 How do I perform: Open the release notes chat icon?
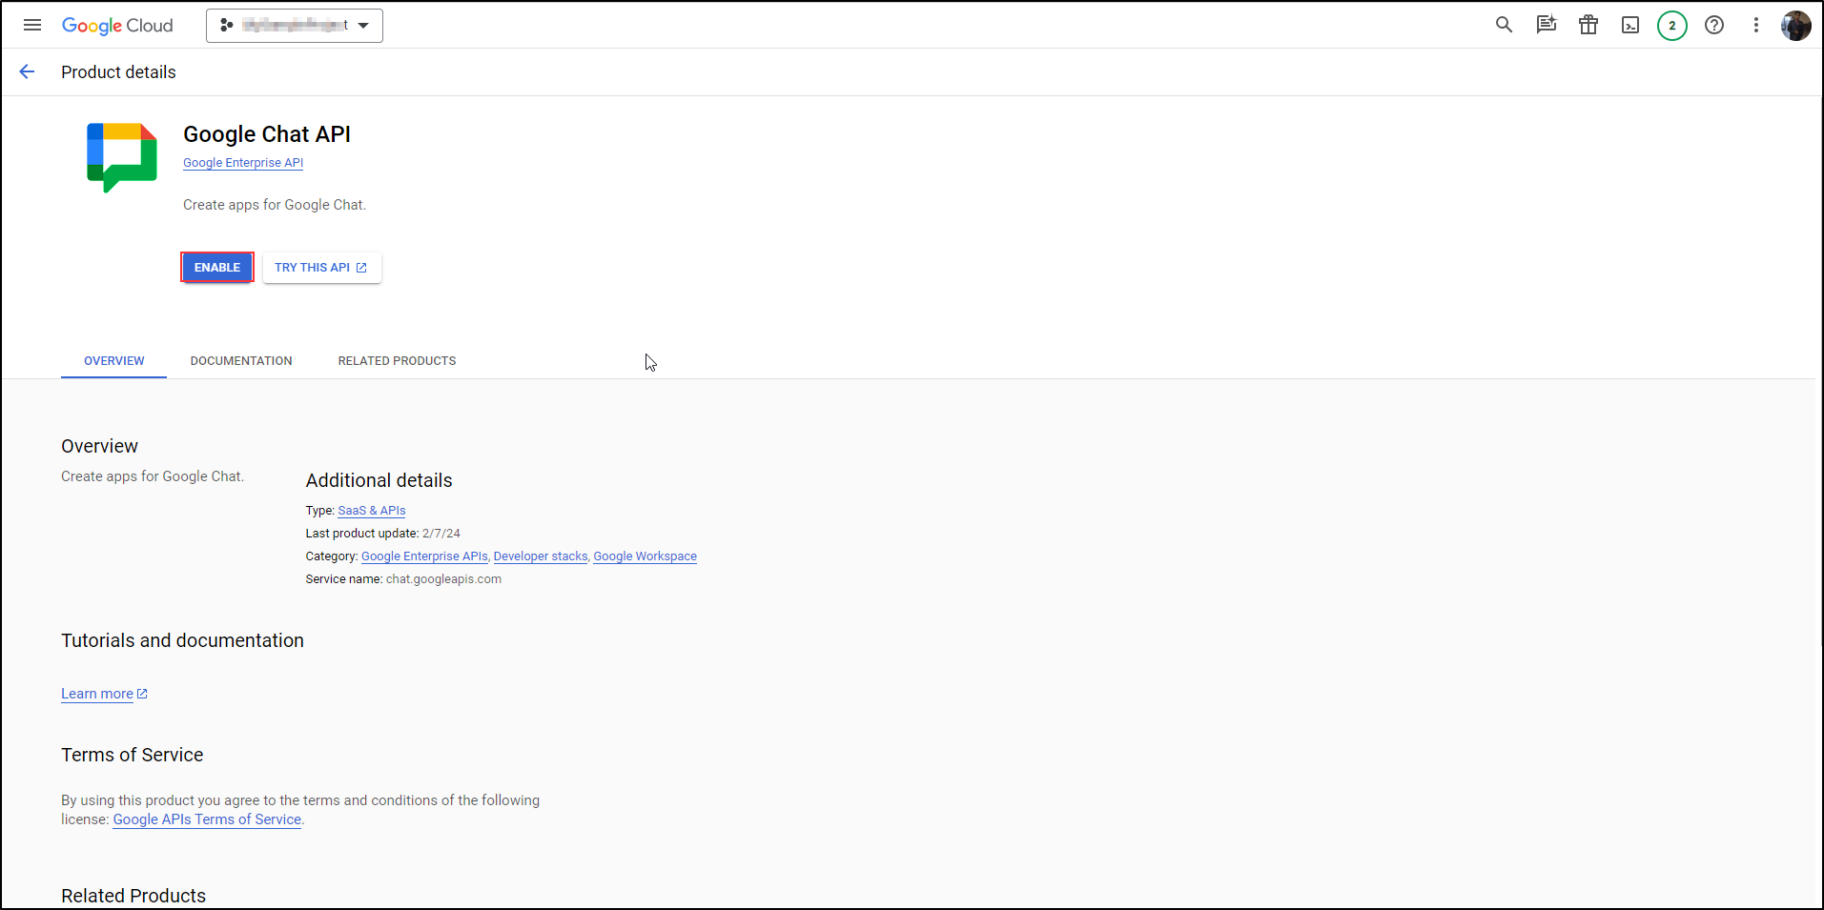(x=1546, y=25)
